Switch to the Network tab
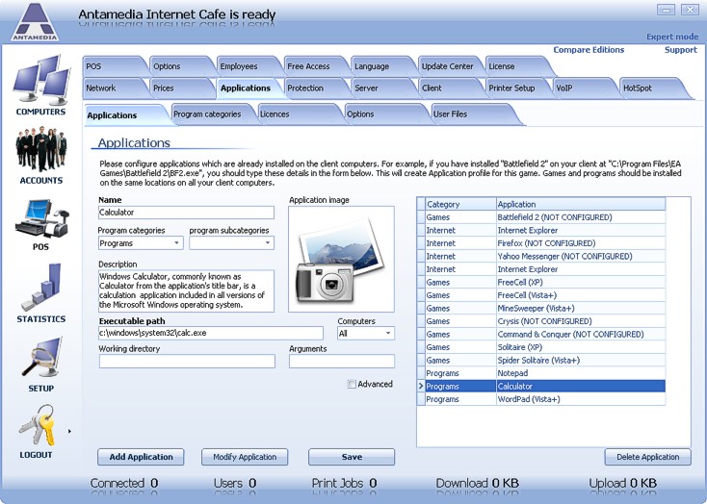The height and width of the screenshot is (504, 707). pos(112,88)
